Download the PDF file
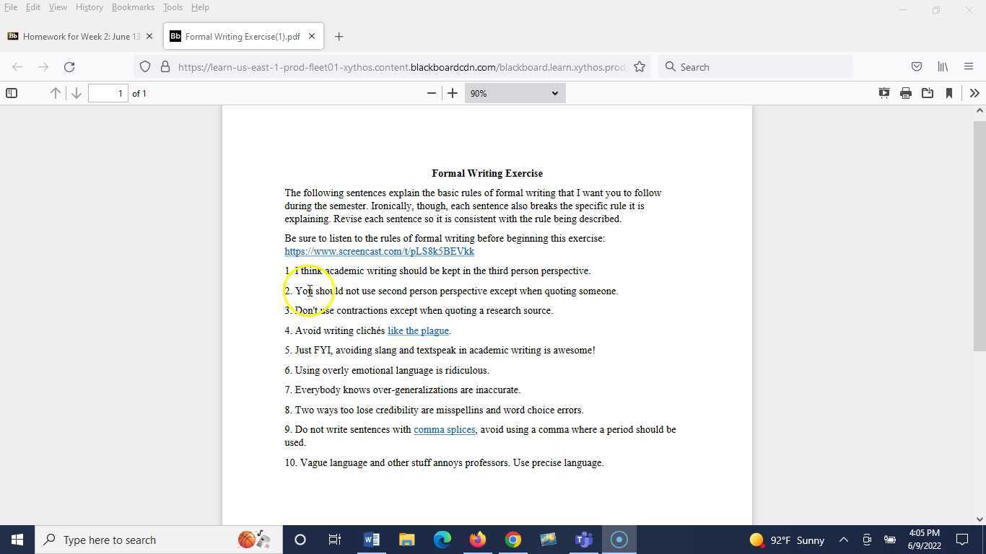Image resolution: width=986 pixels, height=554 pixels. [x=927, y=93]
